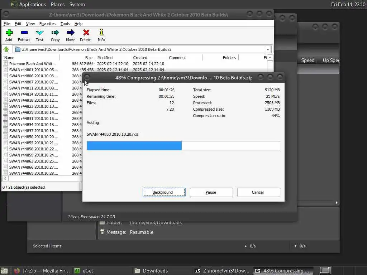Select SWAN r44831 2010.10.15 file

coord(33,118)
